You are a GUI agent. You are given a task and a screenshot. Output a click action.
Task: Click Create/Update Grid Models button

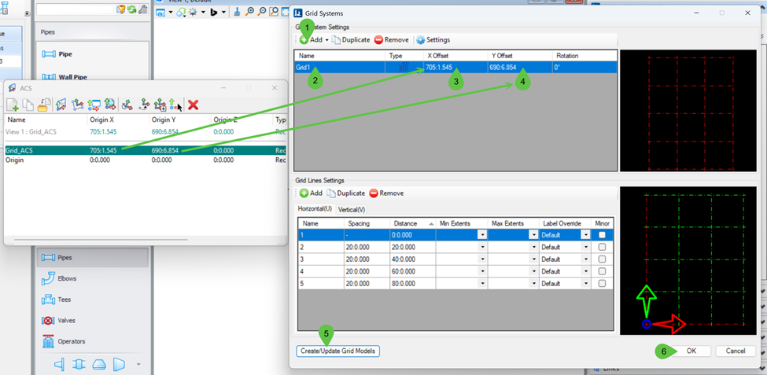pyautogui.click(x=338, y=351)
